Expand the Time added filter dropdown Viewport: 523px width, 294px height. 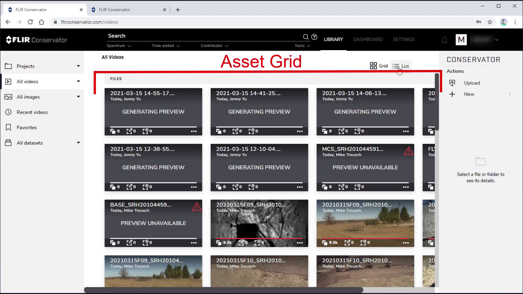coord(166,45)
